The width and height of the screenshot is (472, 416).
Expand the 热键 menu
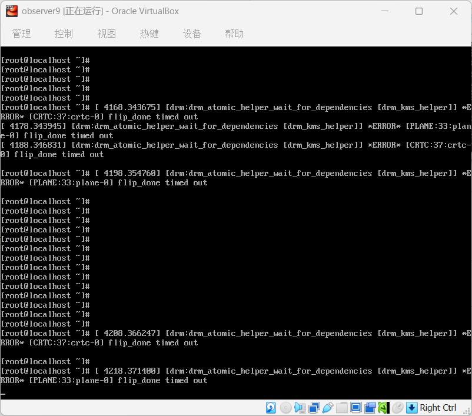click(x=149, y=34)
